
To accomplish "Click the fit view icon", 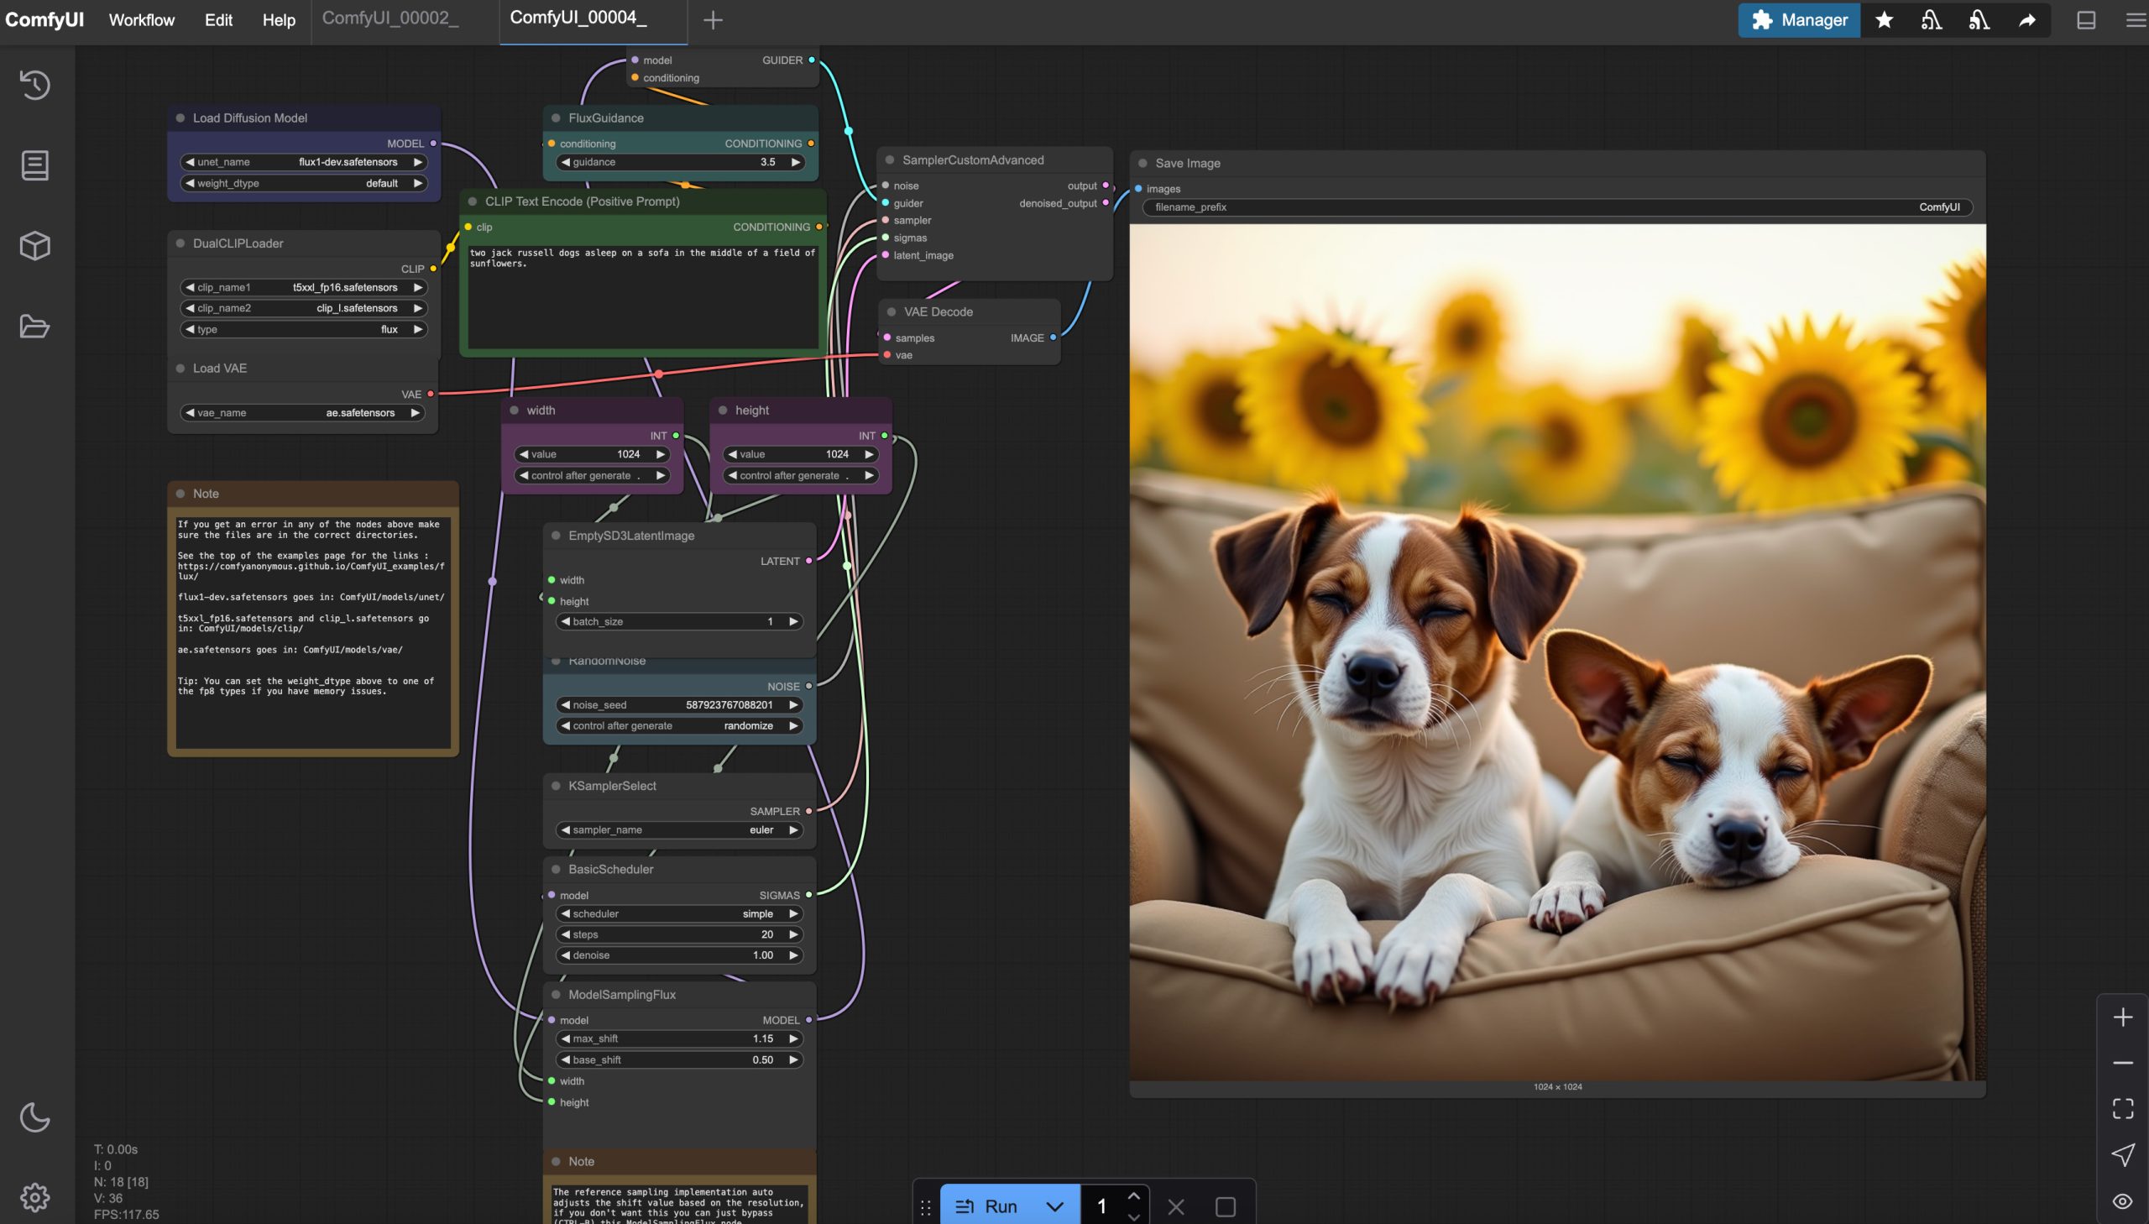I will tap(2122, 1109).
